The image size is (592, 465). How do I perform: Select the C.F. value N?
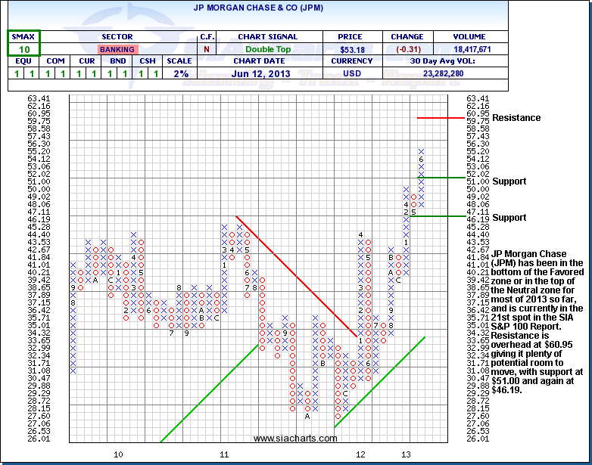click(207, 49)
